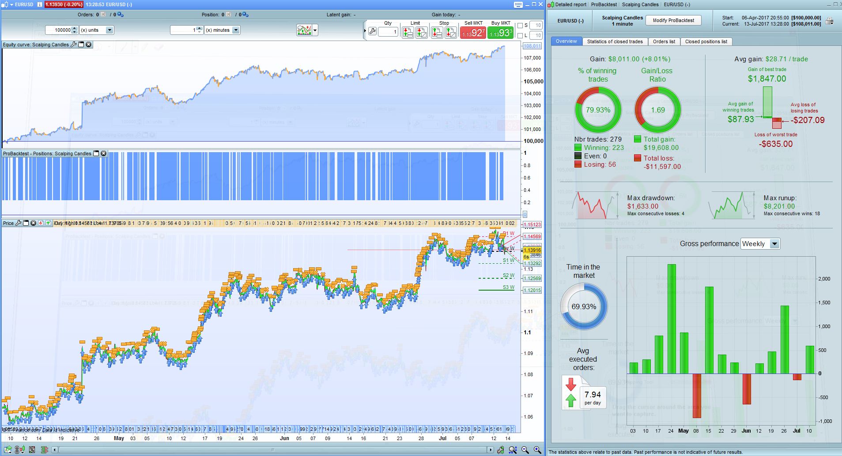Image resolution: width=842 pixels, height=456 pixels.
Task: Click the first Stop order icon
Action: coord(437,32)
